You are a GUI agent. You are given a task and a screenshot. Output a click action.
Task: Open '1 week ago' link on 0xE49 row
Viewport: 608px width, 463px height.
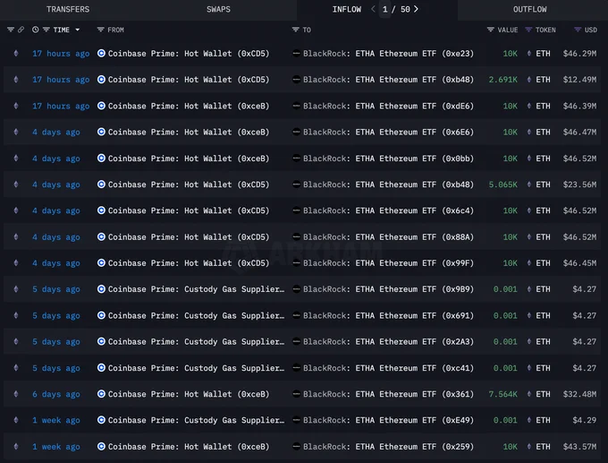point(56,420)
